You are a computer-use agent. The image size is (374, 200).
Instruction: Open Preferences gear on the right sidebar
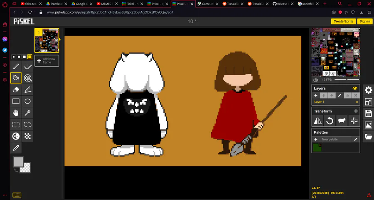368,90
